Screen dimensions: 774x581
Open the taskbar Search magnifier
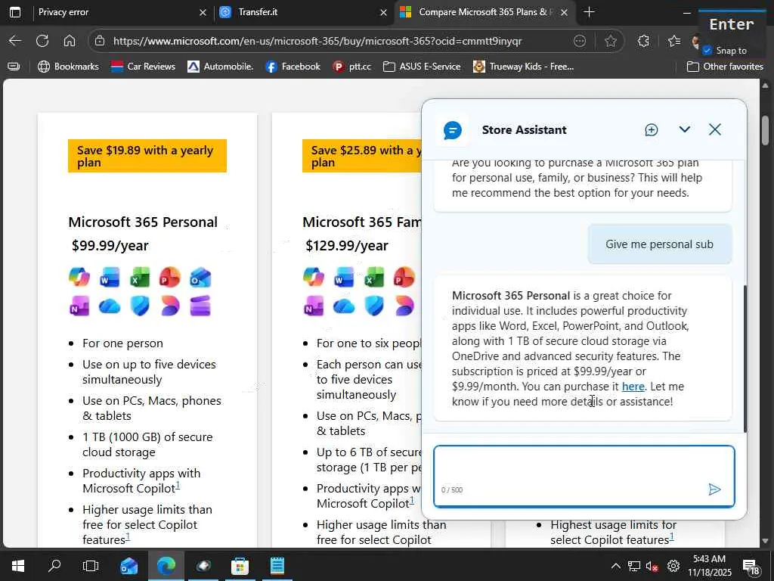point(54,566)
